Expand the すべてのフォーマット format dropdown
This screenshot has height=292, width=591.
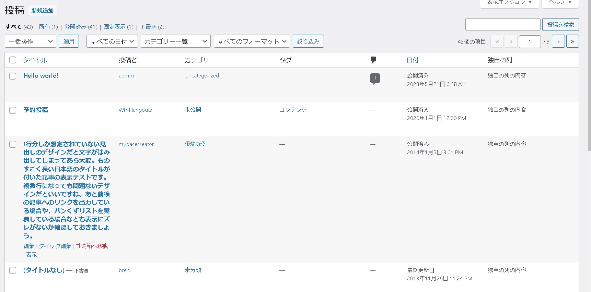[252, 41]
